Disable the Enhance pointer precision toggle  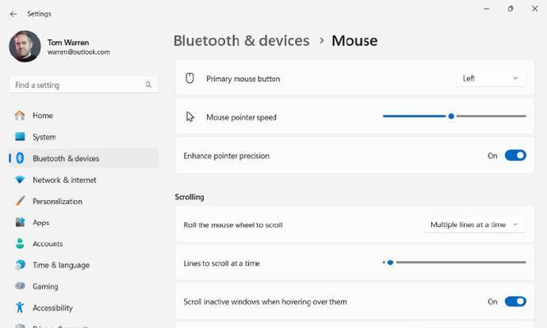(515, 155)
